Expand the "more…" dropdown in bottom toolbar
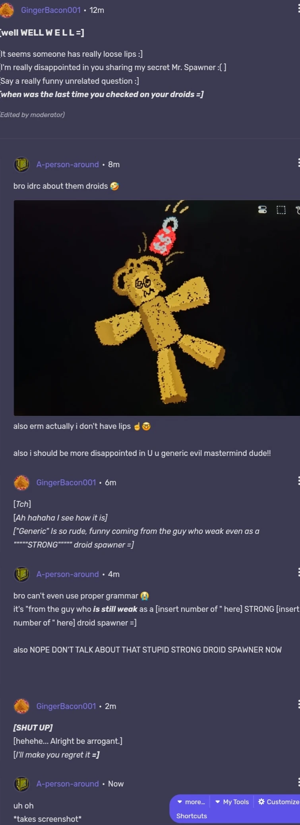Screen dimensions: 300x825 (x=191, y=802)
